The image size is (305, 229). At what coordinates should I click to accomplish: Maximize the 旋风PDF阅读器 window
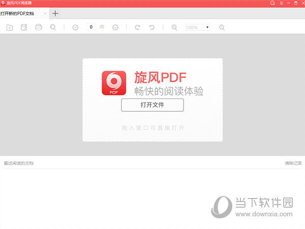tap(296, 3)
